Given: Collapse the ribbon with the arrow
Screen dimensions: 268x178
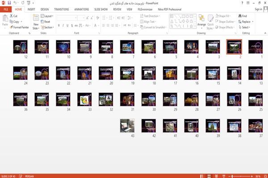Looking at the screenshot, I should click(265, 33).
